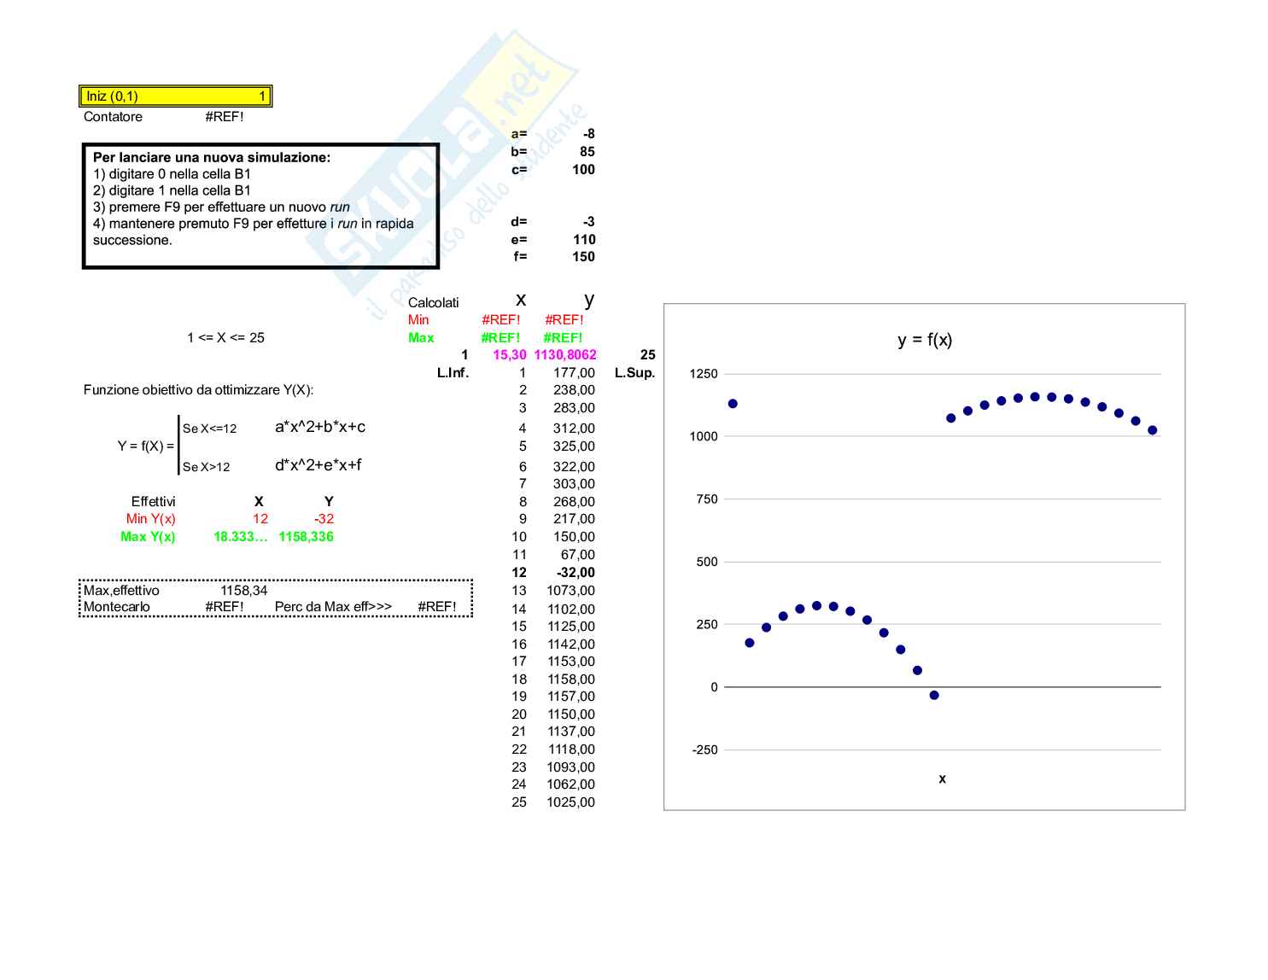Click the magenta 15,30 x value cell
Image resolution: width=1268 pixels, height=980 pixels.
coord(509,355)
